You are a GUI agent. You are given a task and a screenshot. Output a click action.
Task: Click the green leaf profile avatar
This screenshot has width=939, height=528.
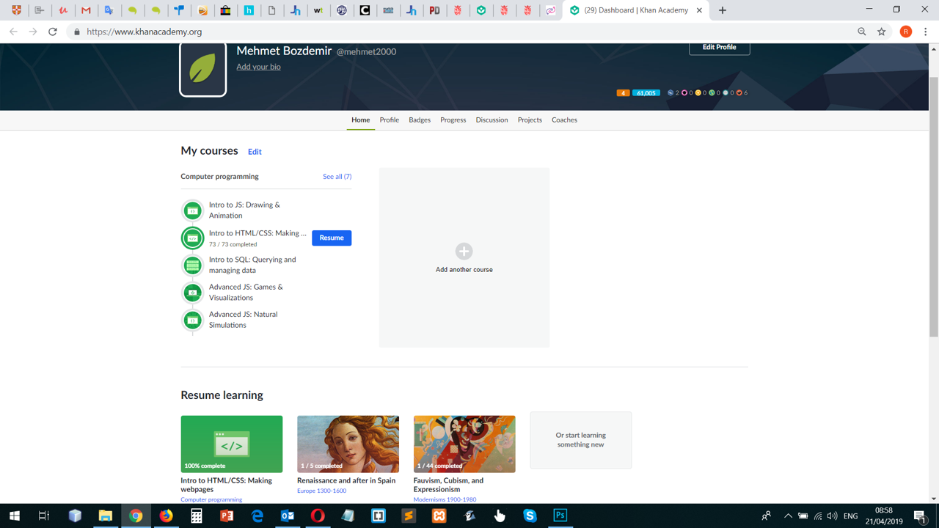[x=203, y=70]
